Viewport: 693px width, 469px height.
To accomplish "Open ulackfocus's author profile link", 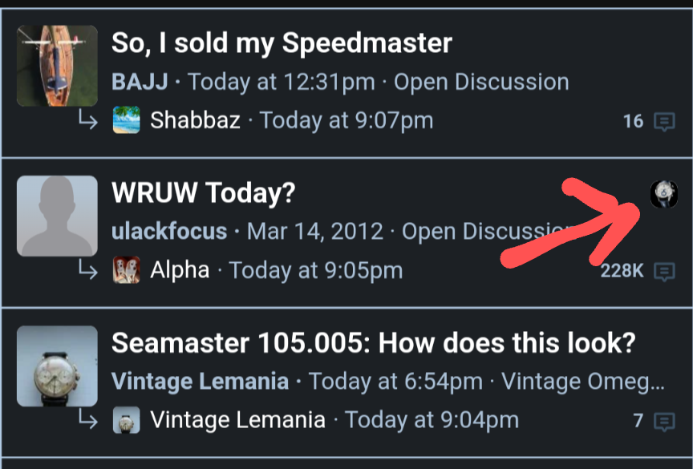I will pos(169,232).
